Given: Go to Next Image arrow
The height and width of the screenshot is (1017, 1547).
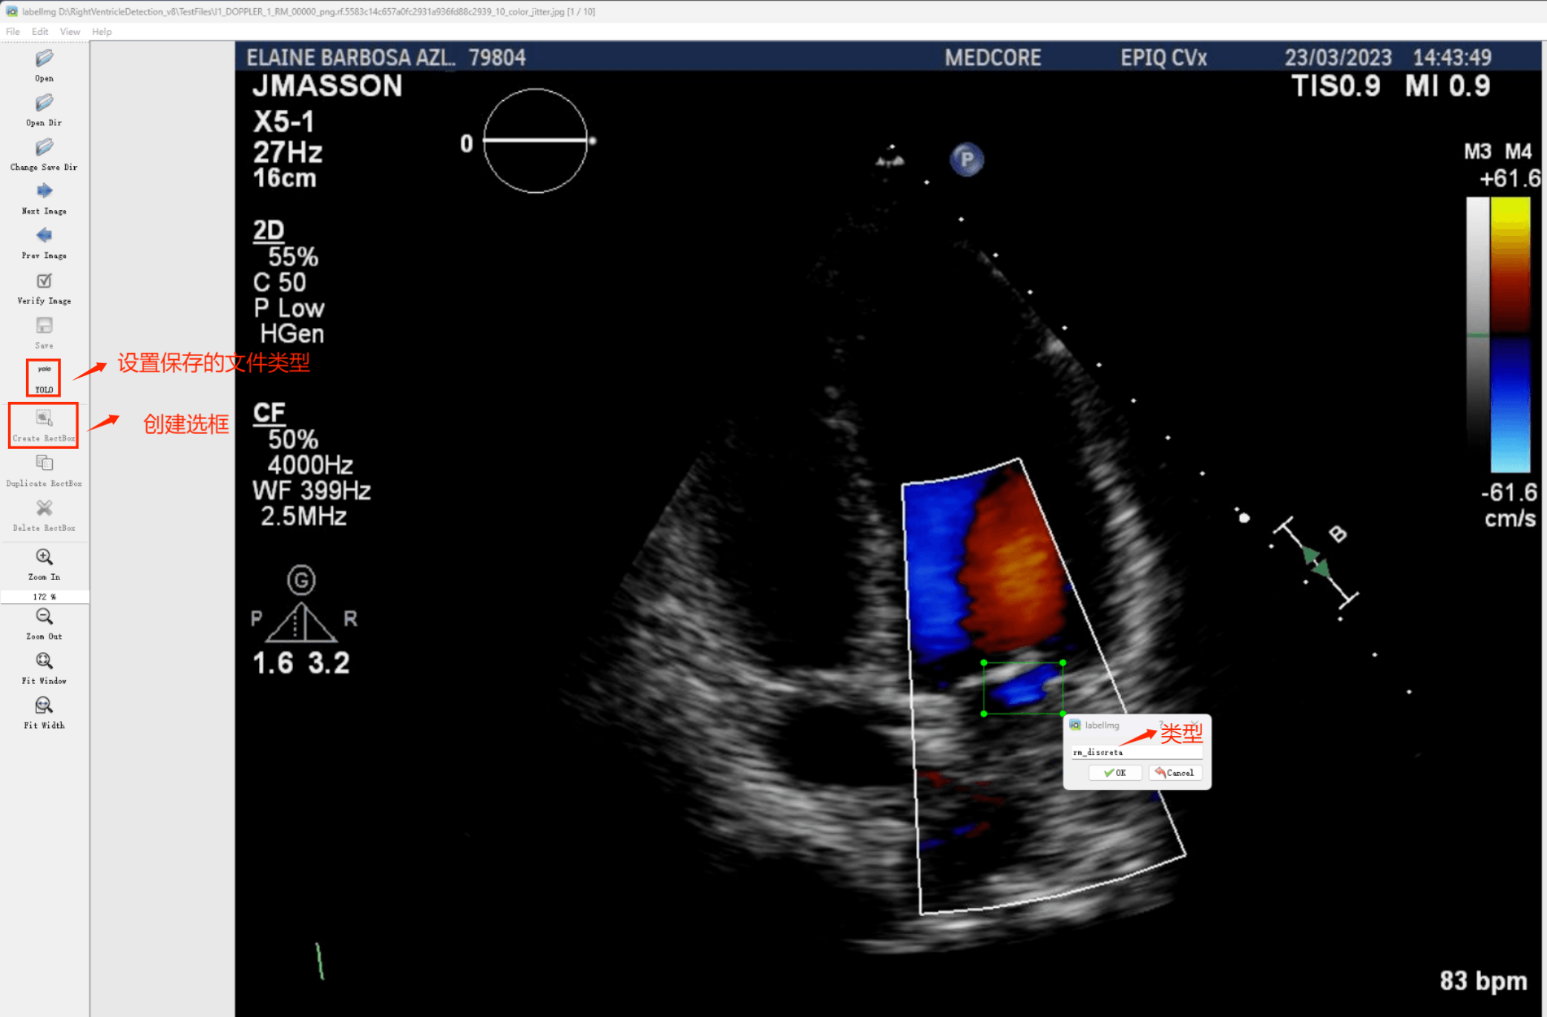Looking at the screenshot, I should pyautogui.click(x=44, y=191).
